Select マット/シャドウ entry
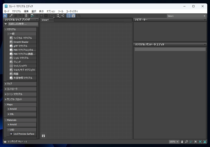This screenshot has height=147, width=210. [23, 66]
